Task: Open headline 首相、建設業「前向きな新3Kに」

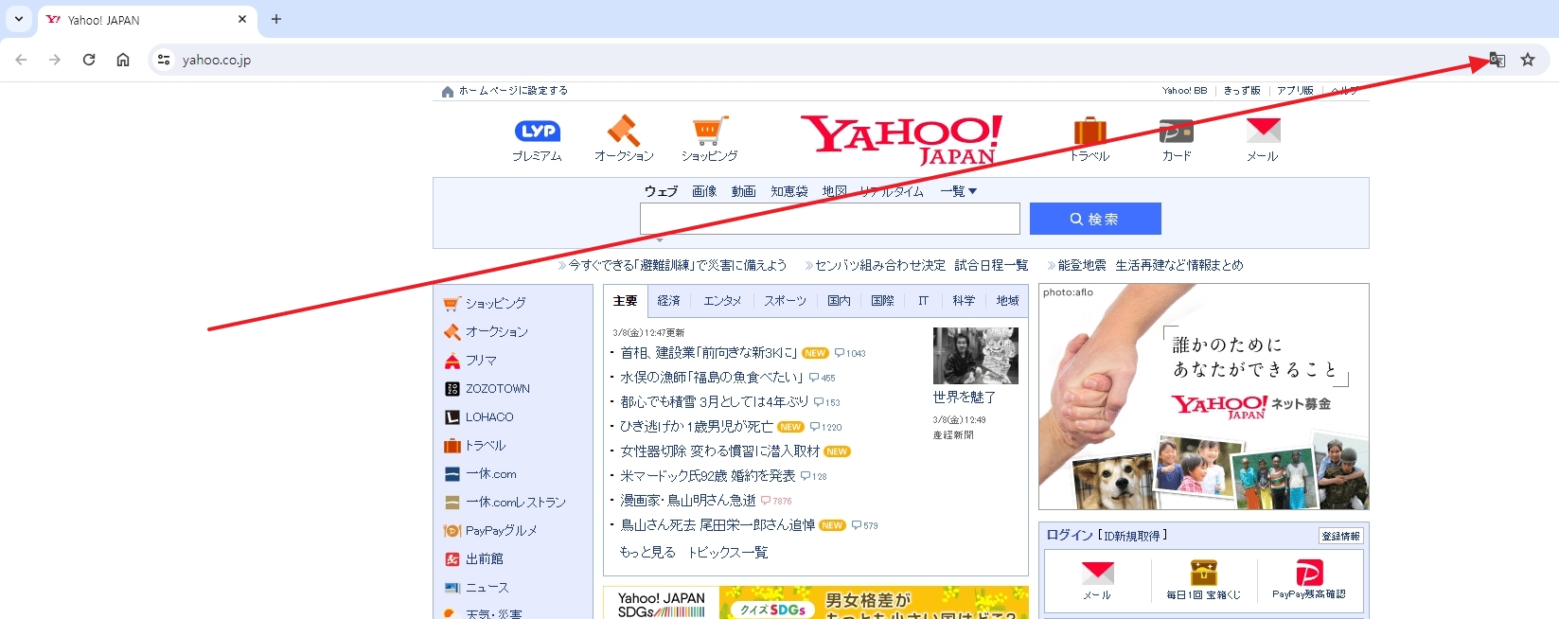Action: 708,353
